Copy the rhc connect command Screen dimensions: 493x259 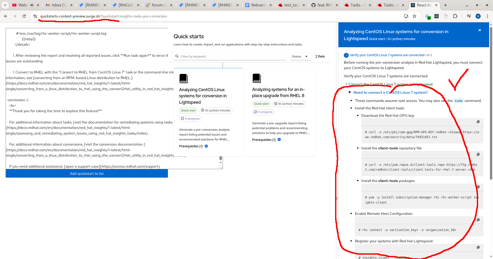pos(478,220)
